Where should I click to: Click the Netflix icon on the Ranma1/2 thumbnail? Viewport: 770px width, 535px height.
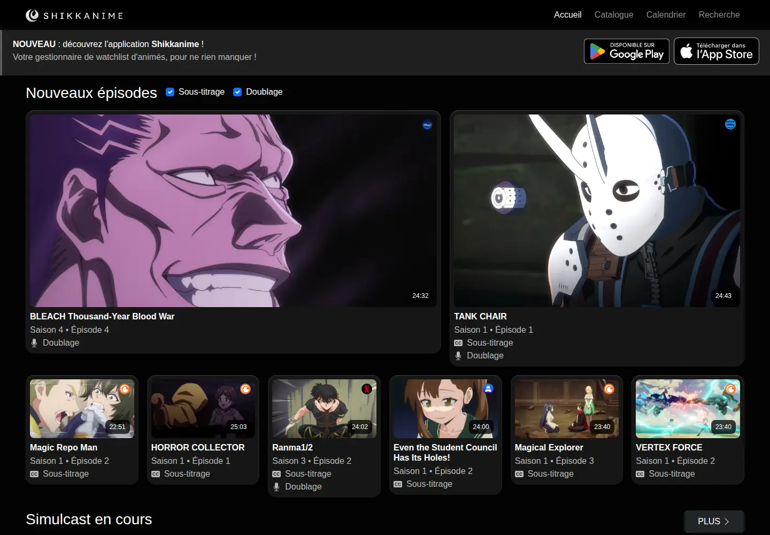click(367, 389)
